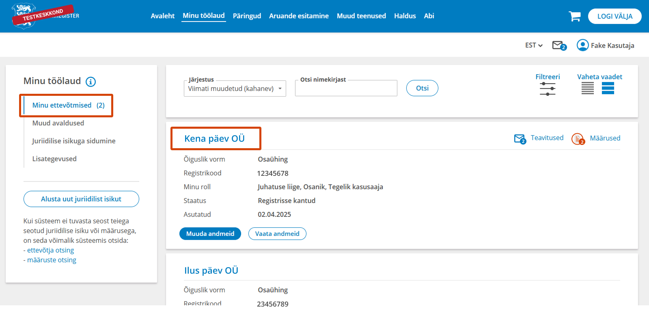Viewport: 649px width, 311px height.
Task: Click Muuda andmeid button
Action: [x=210, y=234]
